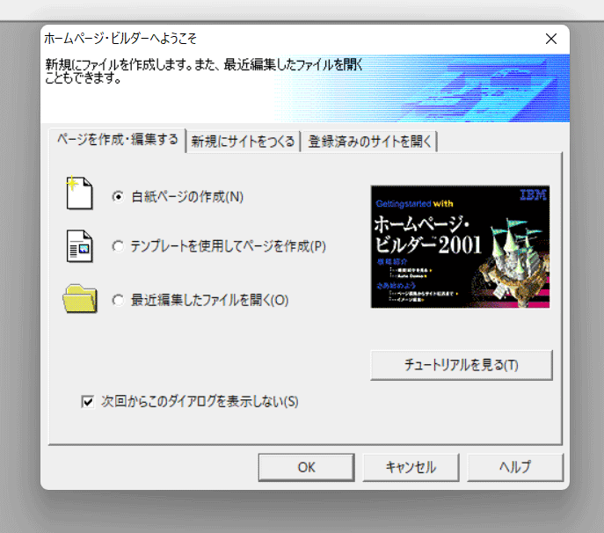Close the welcome dialog with X
The width and height of the screenshot is (604, 533).
(x=551, y=39)
